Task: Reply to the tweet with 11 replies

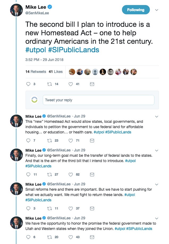Action: (x=28, y=175)
